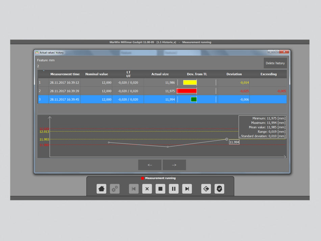Click the skip-to-first measurement icon
The width and height of the screenshot is (321, 241).
point(133,189)
